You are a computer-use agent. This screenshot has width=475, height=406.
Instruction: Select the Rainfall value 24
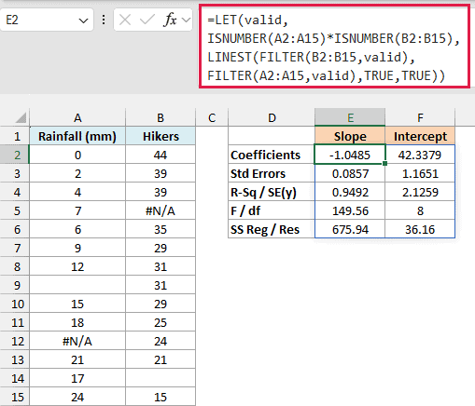[77, 397]
